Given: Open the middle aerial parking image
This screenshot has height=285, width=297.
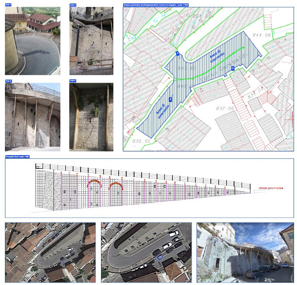Looking at the screenshot, I should [x=147, y=252].
